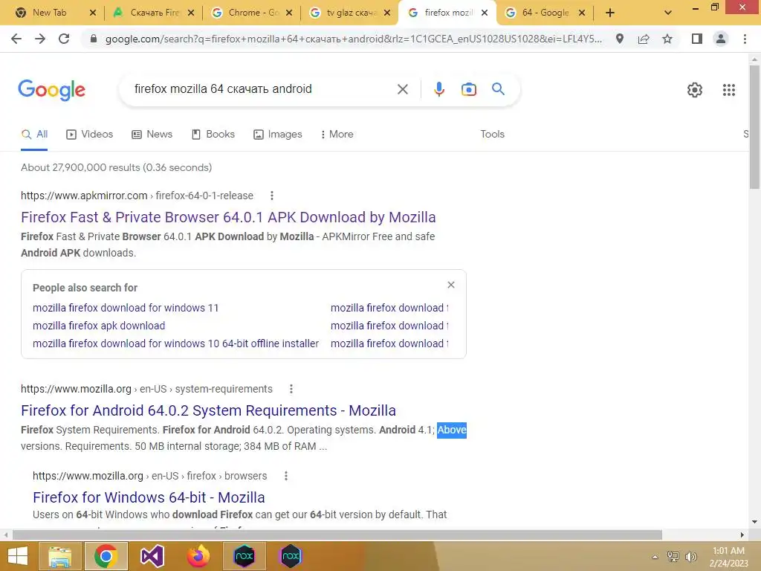
Task: Select News search filter
Action: (152, 135)
